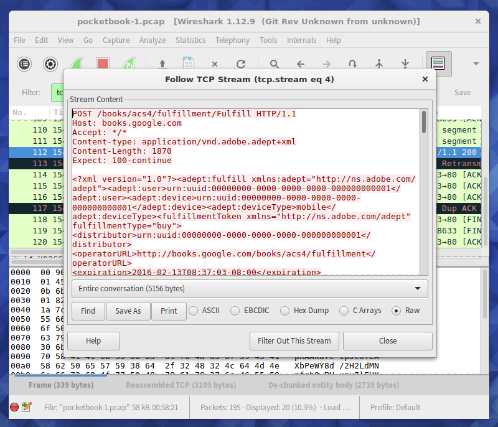Open the capture interfaces list icon
The width and height of the screenshot is (498, 427).
pos(24,64)
